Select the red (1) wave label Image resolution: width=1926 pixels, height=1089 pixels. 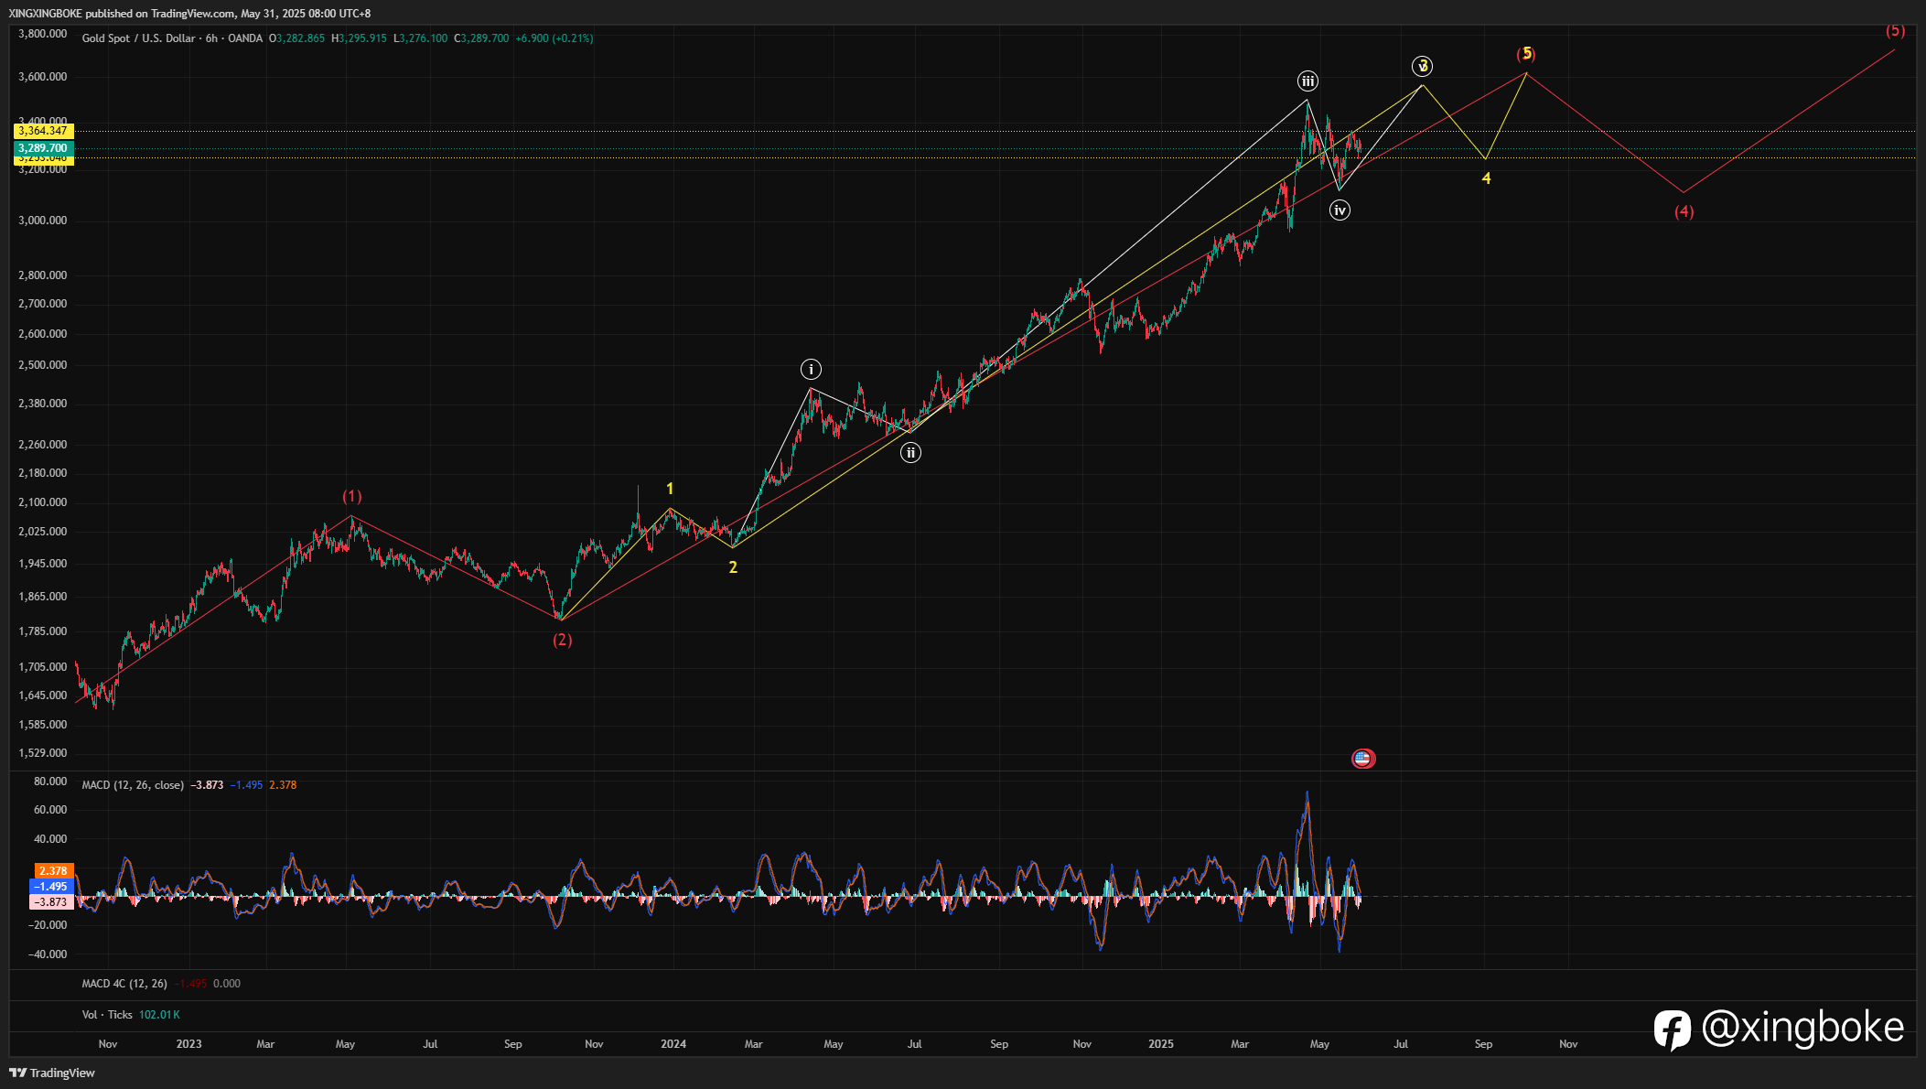pos(352,496)
